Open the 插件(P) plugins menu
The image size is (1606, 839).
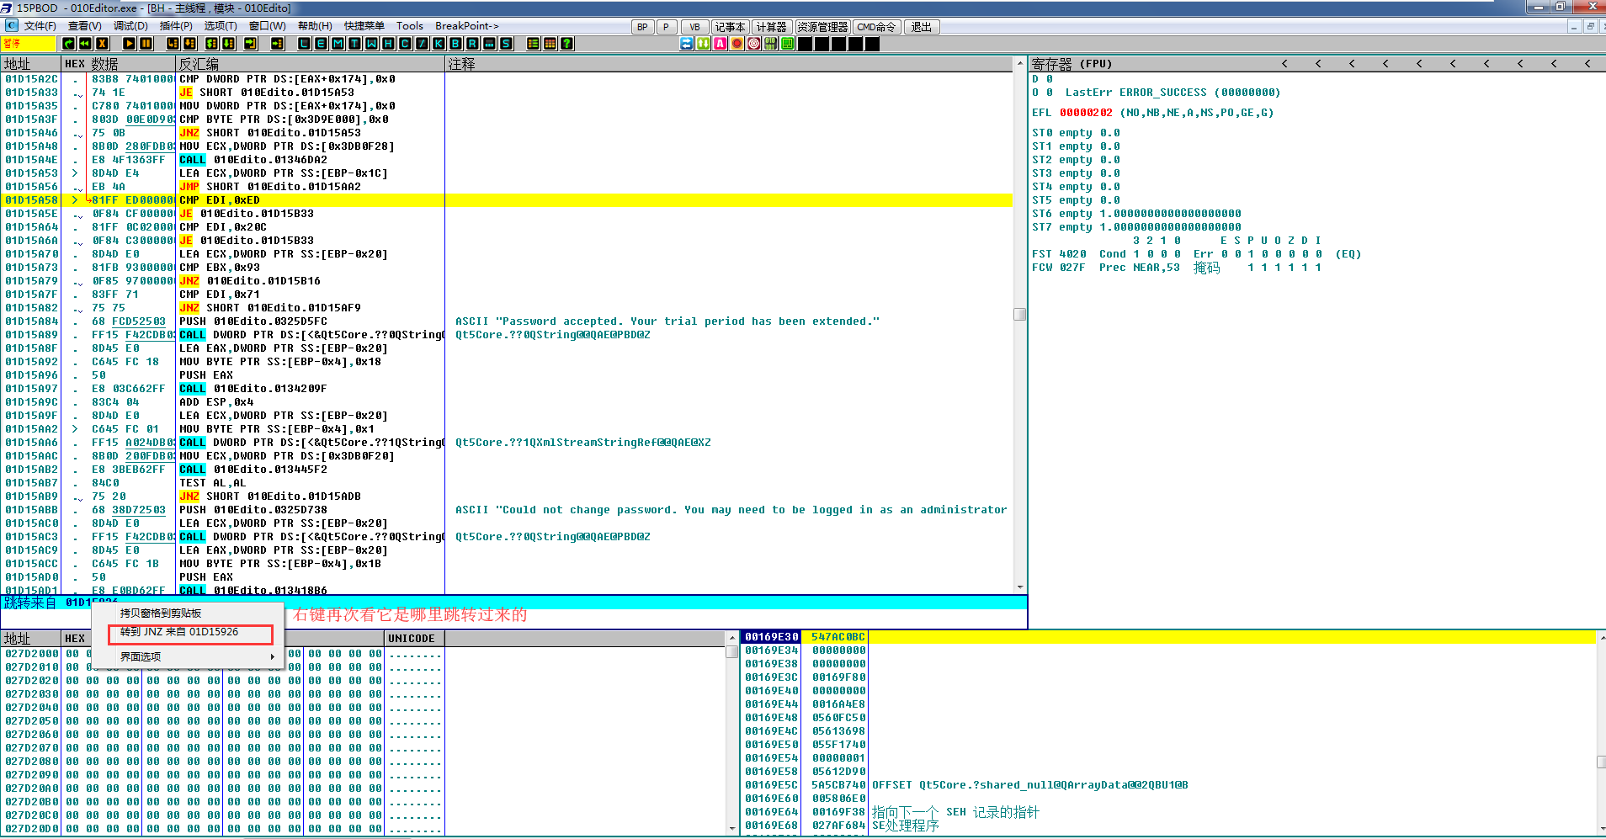(175, 26)
